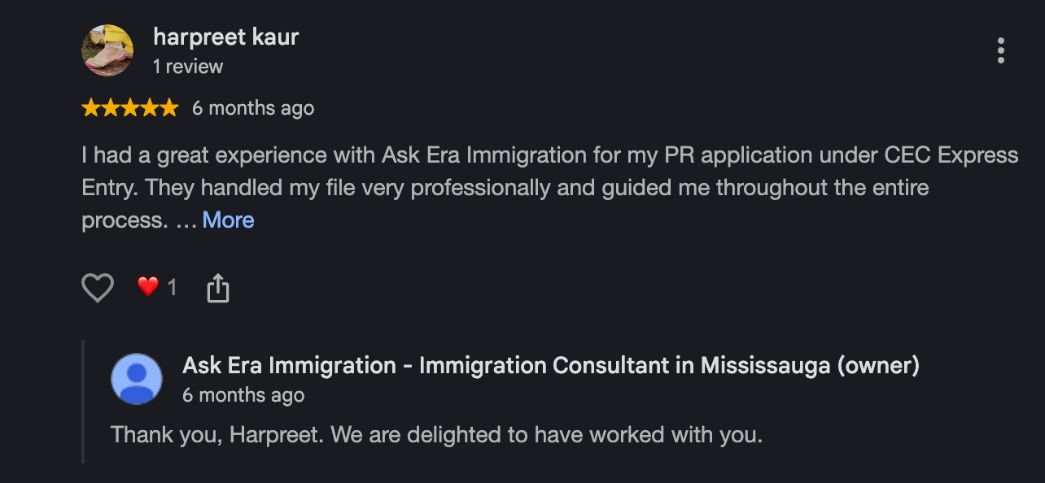Viewport: 1045px width, 483px height.
Task: Share this review using the share icon
Action: tap(218, 288)
